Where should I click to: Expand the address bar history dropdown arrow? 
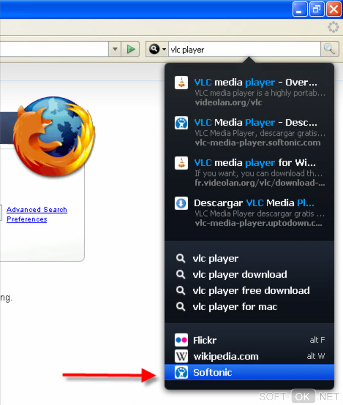pyautogui.click(x=115, y=49)
